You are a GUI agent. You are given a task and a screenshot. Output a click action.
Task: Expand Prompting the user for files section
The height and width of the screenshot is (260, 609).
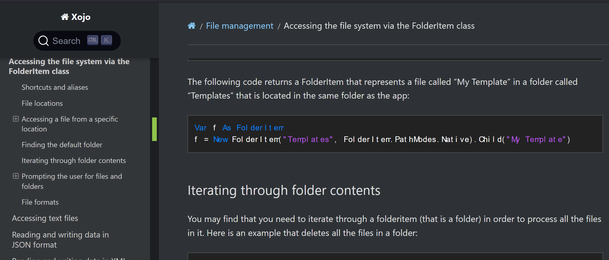pyautogui.click(x=16, y=176)
